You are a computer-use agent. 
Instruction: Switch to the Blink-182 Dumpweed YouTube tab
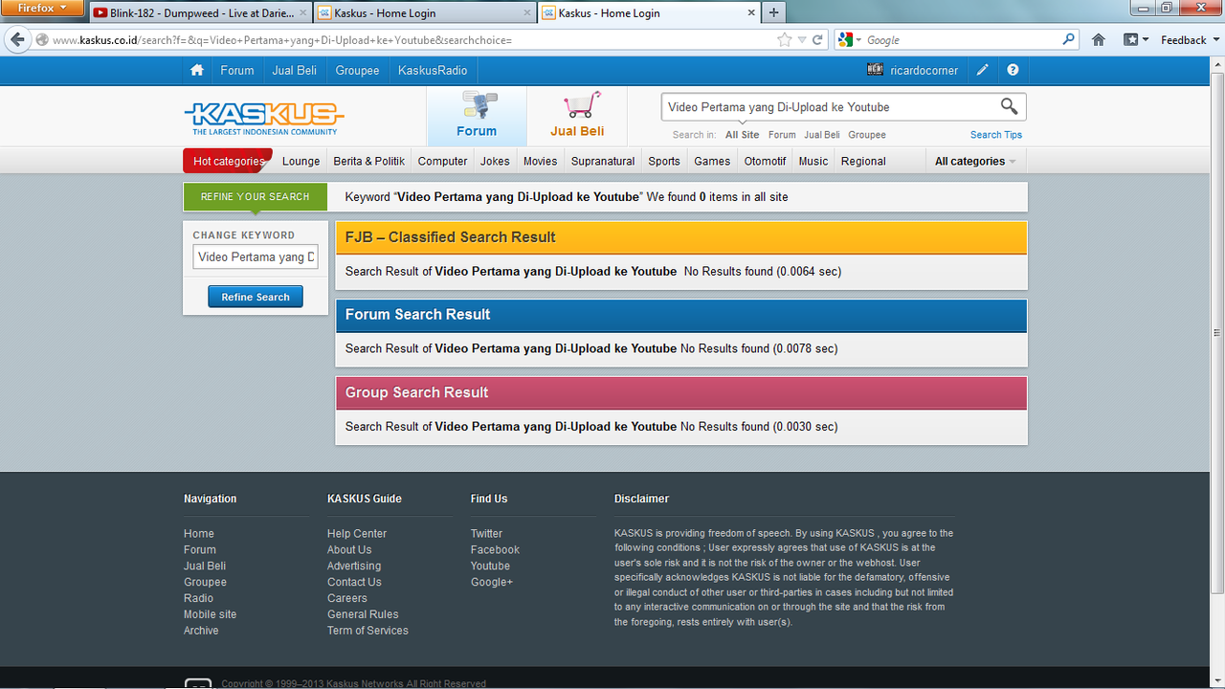coord(201,13)
